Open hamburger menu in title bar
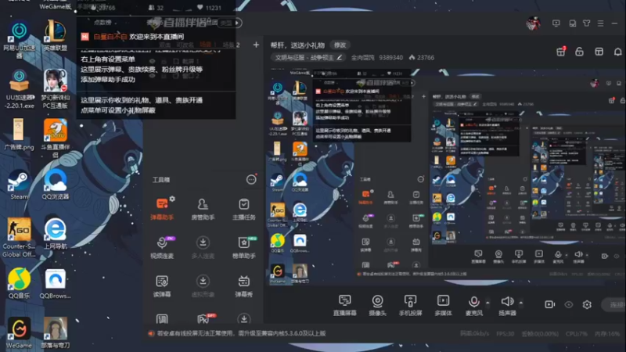 pos(600,23)
